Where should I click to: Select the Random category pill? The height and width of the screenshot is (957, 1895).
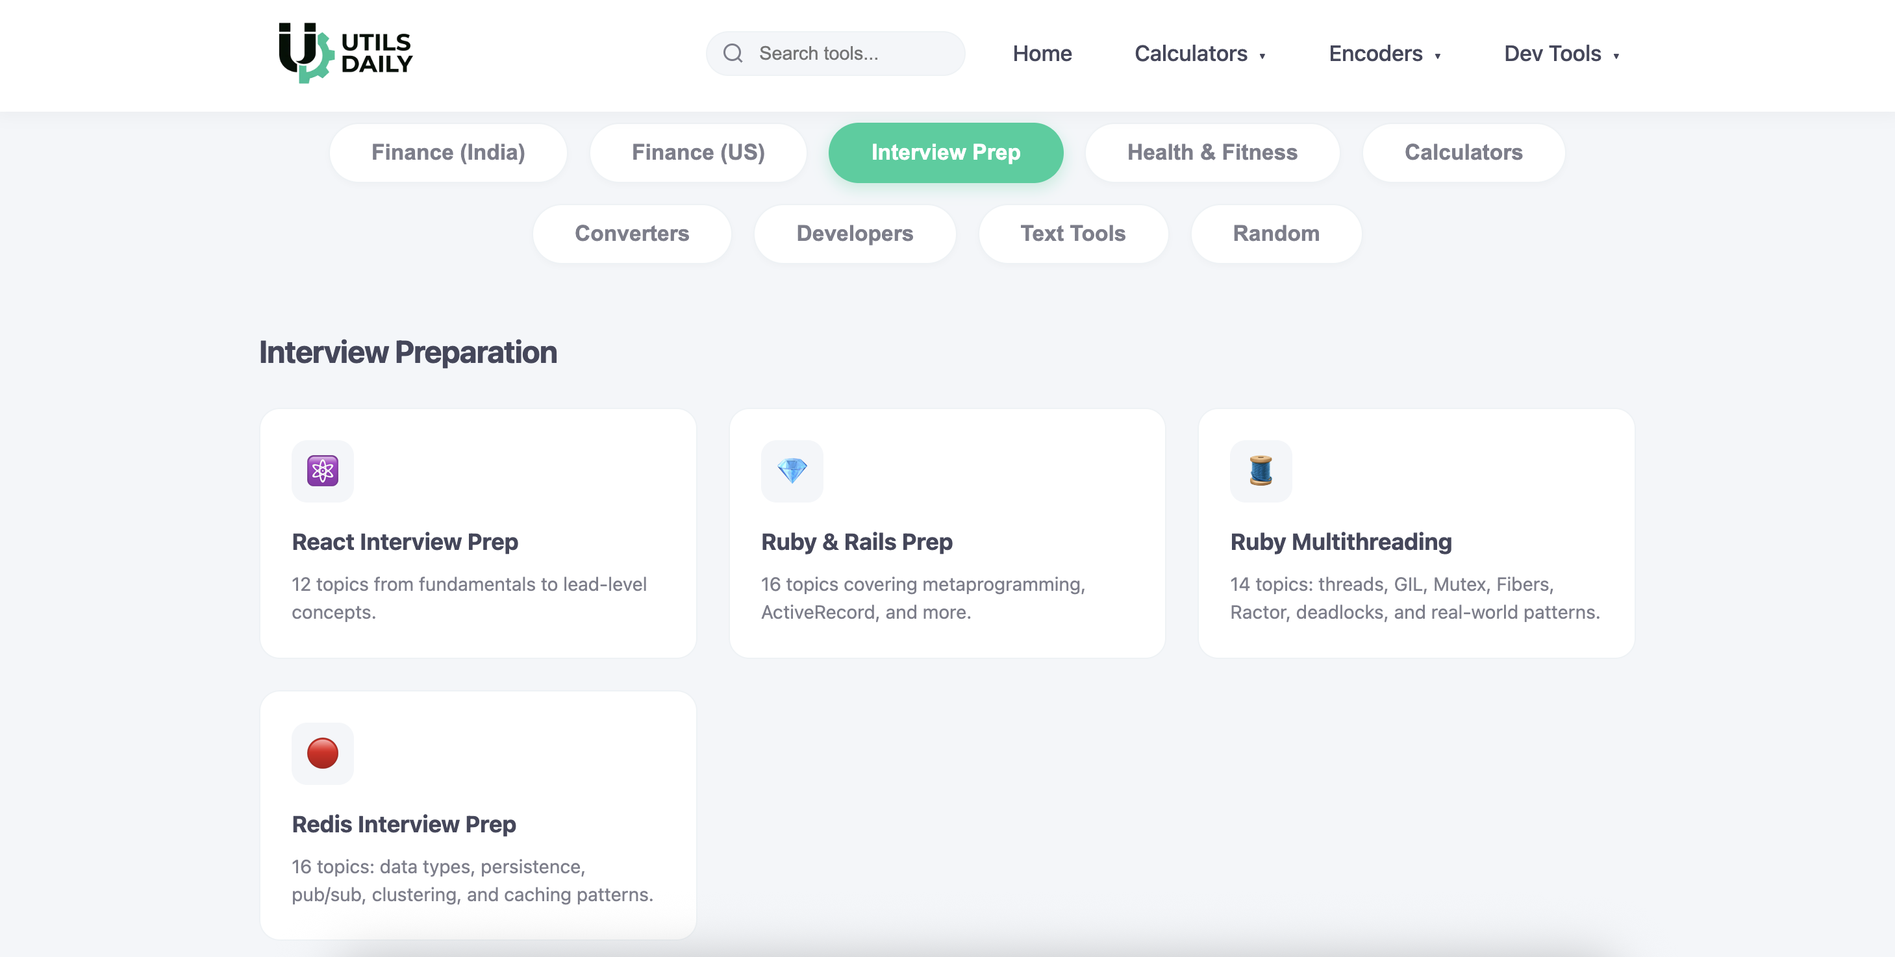[1275, 233]
